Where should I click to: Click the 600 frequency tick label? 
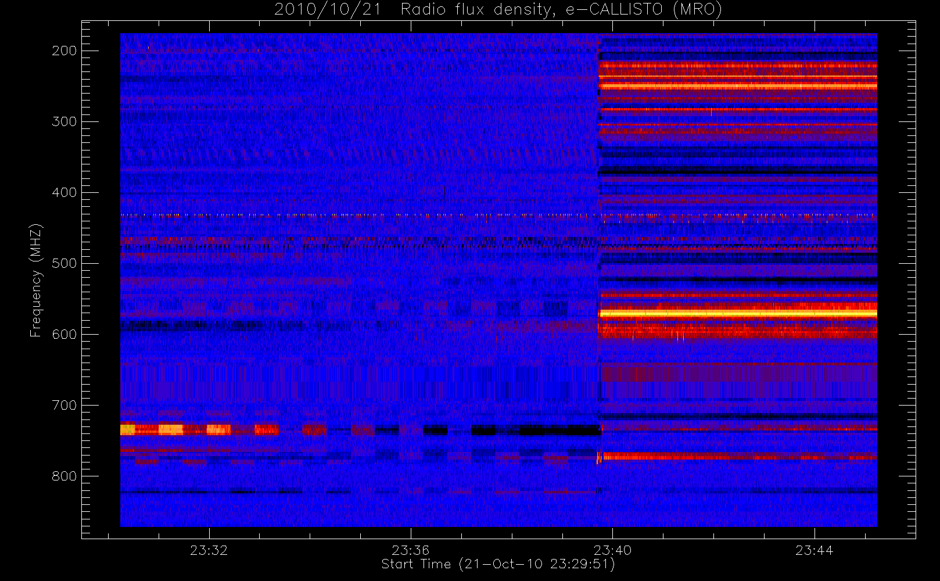[x=64, y=334]
